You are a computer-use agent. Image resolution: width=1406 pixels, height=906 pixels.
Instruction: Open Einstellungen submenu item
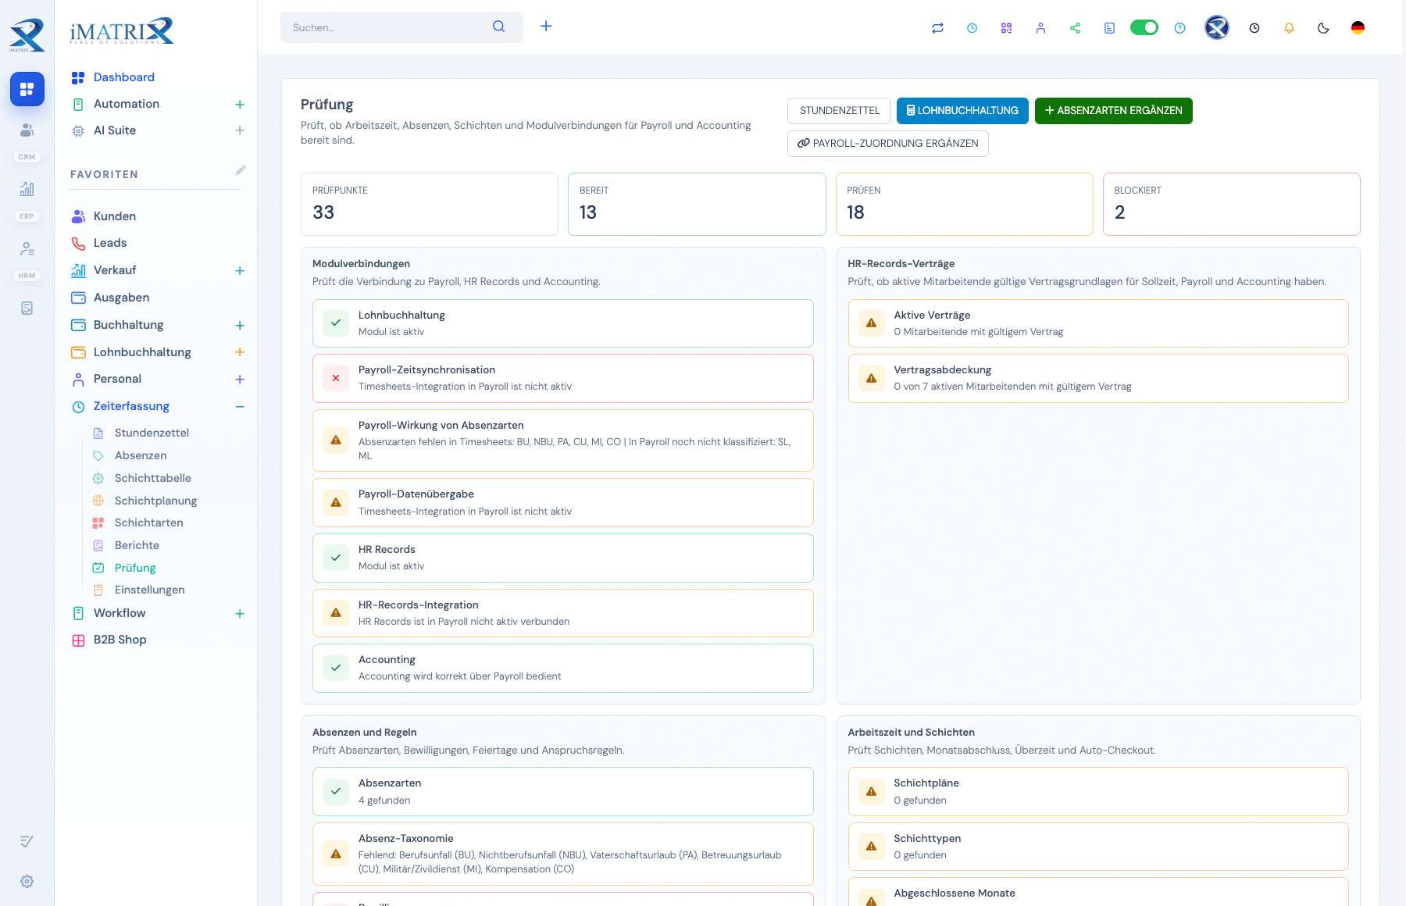tap(150, 590)
